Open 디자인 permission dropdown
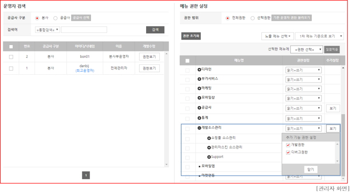 click(303, 70)
